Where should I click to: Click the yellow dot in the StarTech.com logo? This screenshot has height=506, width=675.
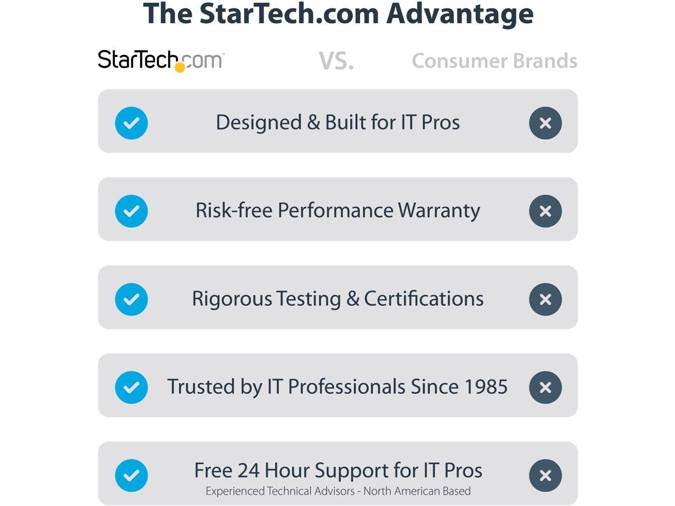[180, 67]
